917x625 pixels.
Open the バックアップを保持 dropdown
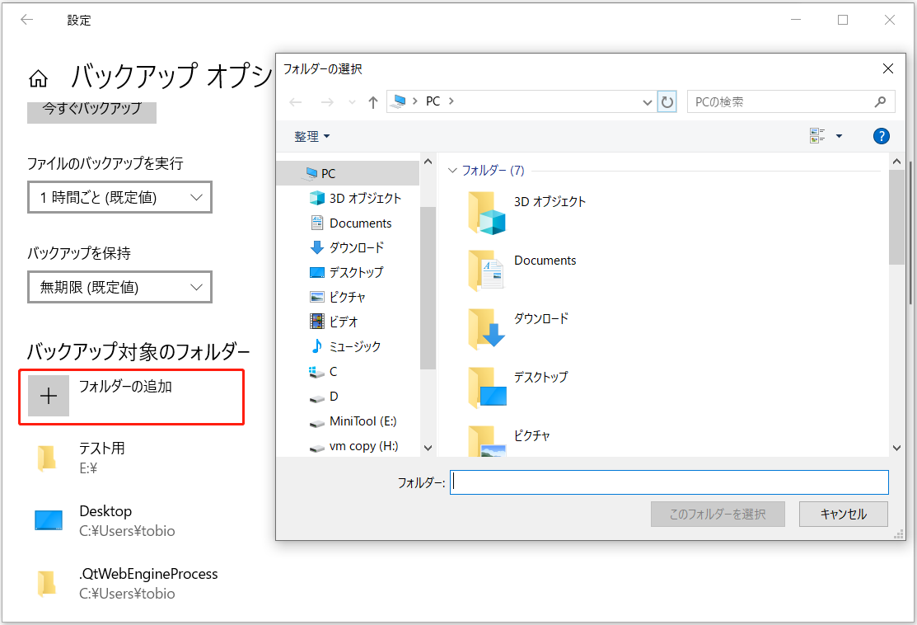tap(119, 286)
